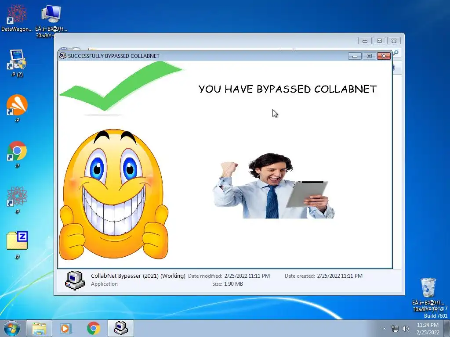Click the 'CollabNet Bypasser (2021) (Working)' file name
This screenshot has width=450, height=337.
(x=138, y=276)
